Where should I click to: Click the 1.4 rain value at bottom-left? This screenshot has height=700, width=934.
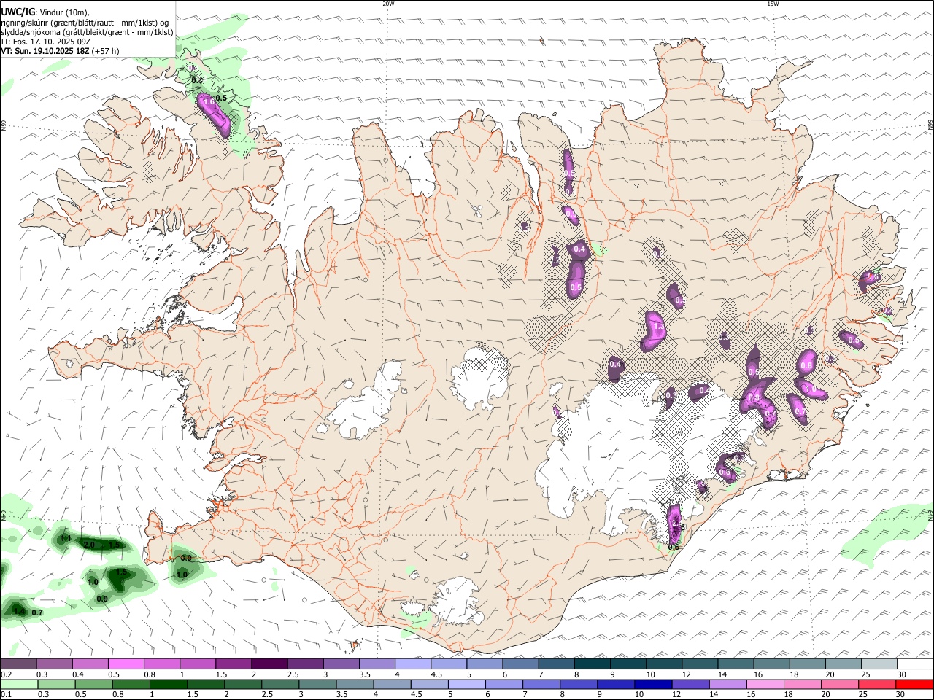coord(19,611)
